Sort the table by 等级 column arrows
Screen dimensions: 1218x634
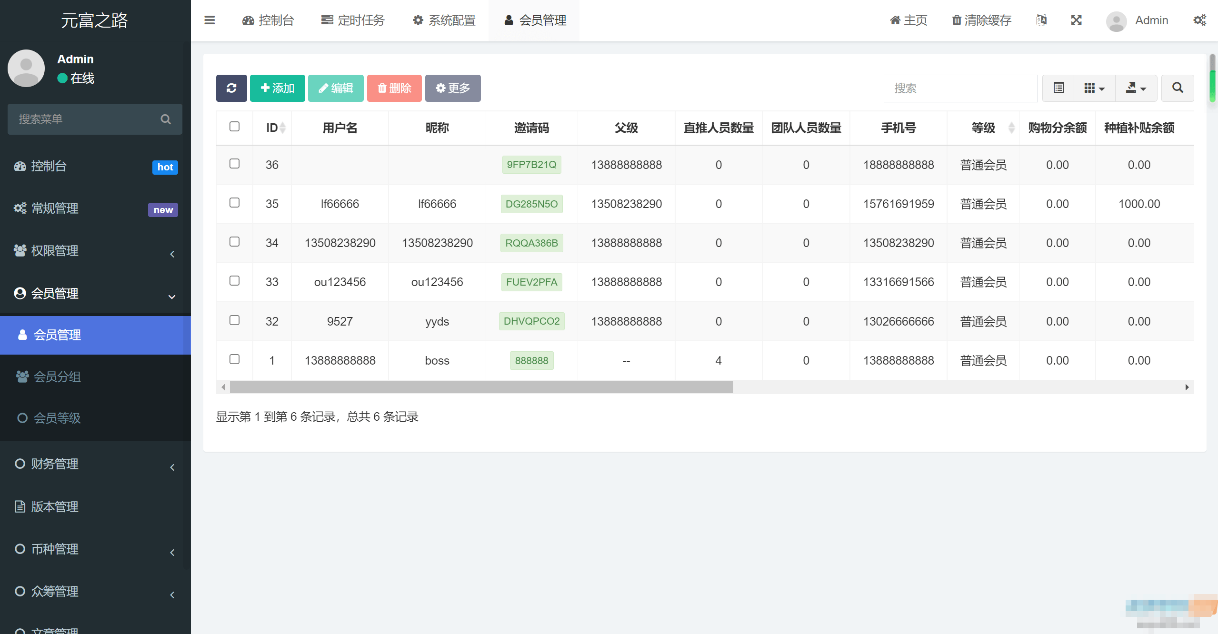(1011, 128)
